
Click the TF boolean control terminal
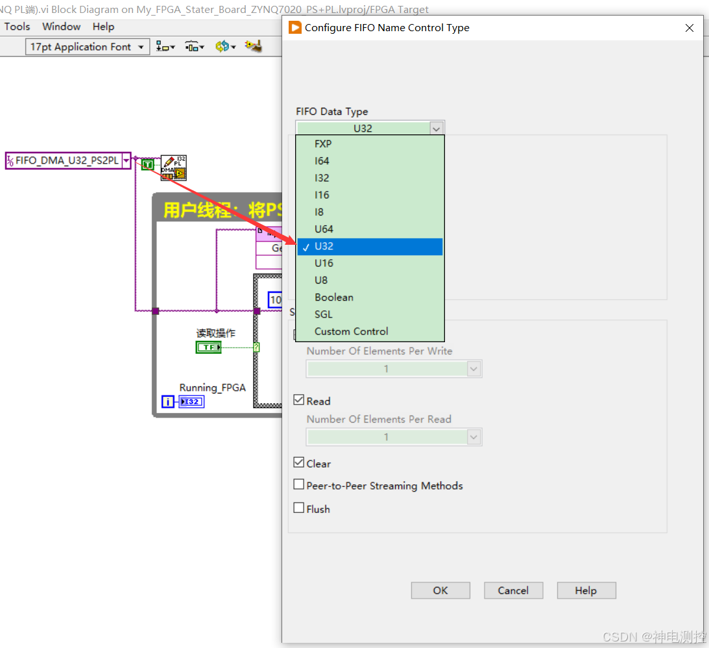[x=208, y=347]
